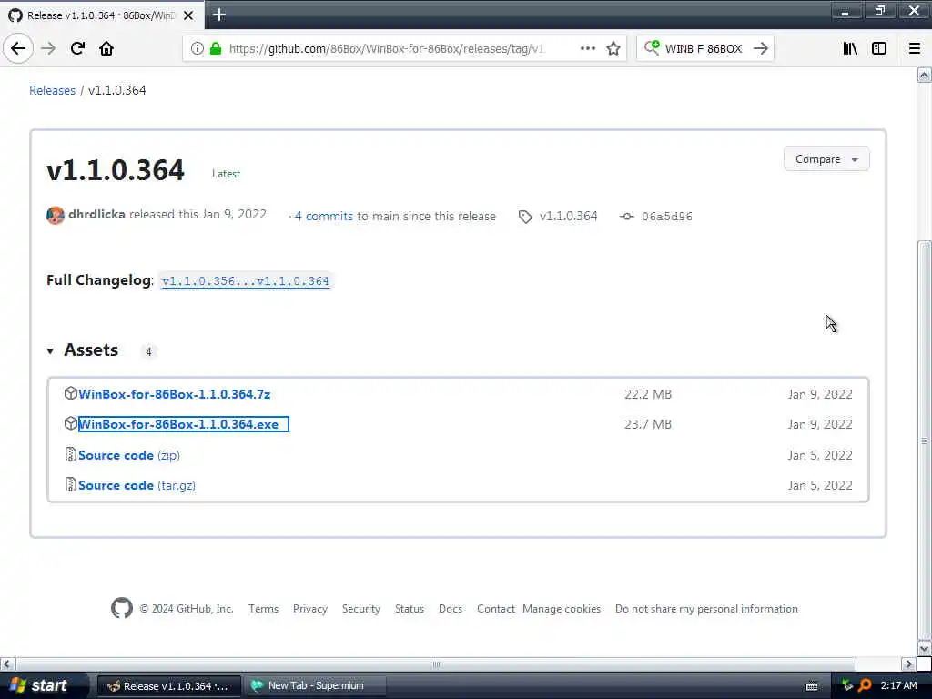
Task: Bookmark this page with the star
Action: 613,49
